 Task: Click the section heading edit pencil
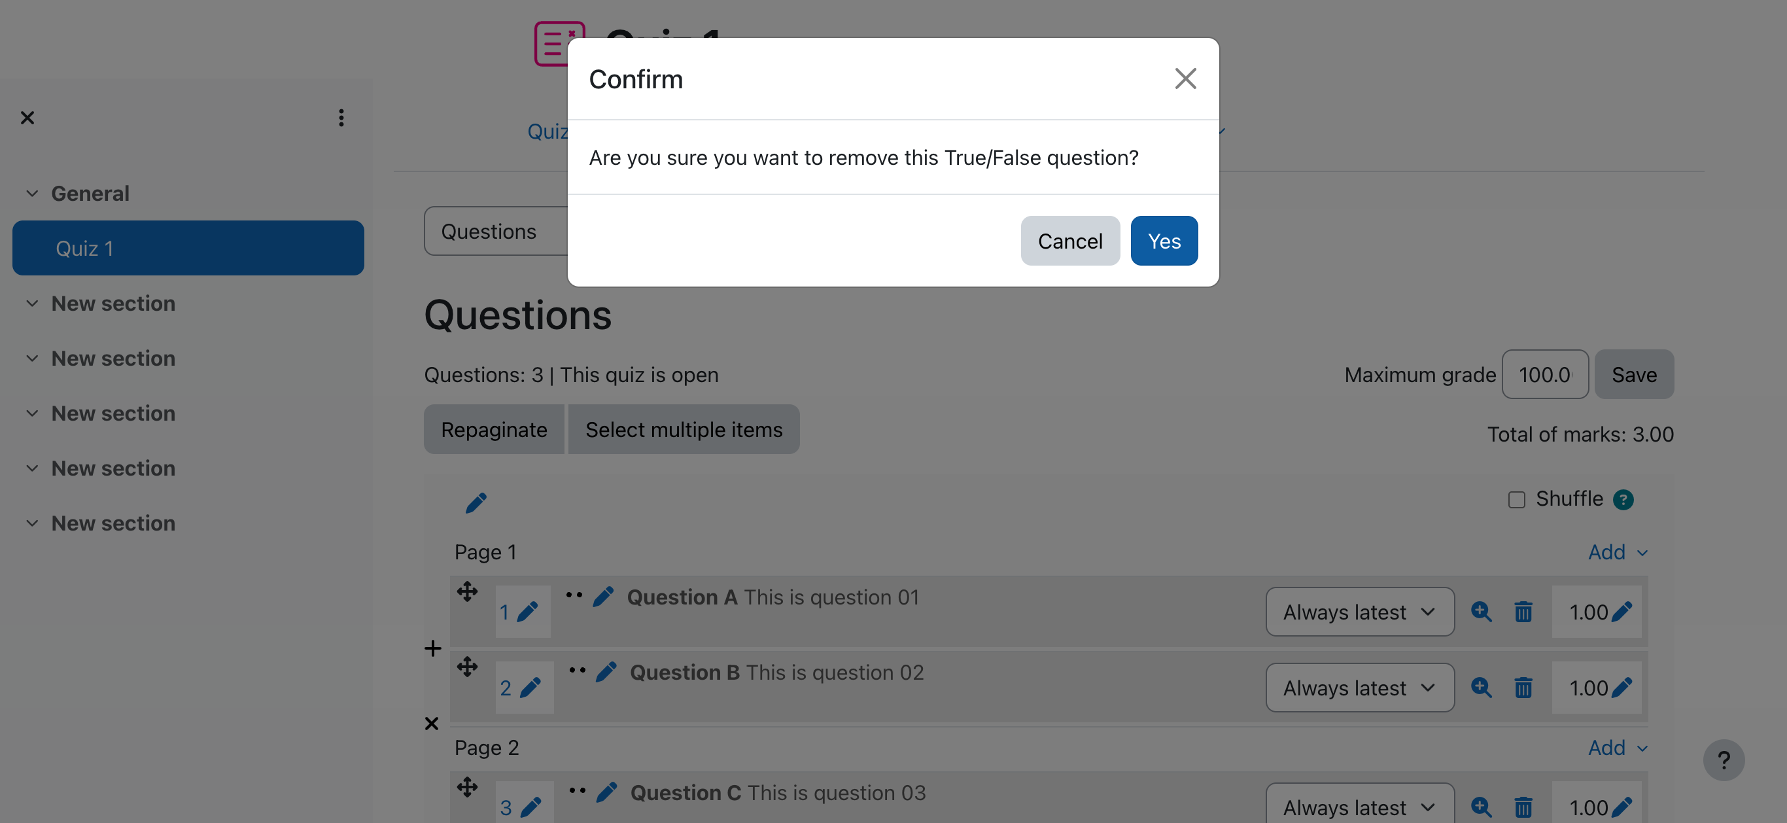coord(476,502)
